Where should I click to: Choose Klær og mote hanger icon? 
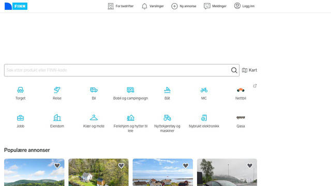point(94,118)
